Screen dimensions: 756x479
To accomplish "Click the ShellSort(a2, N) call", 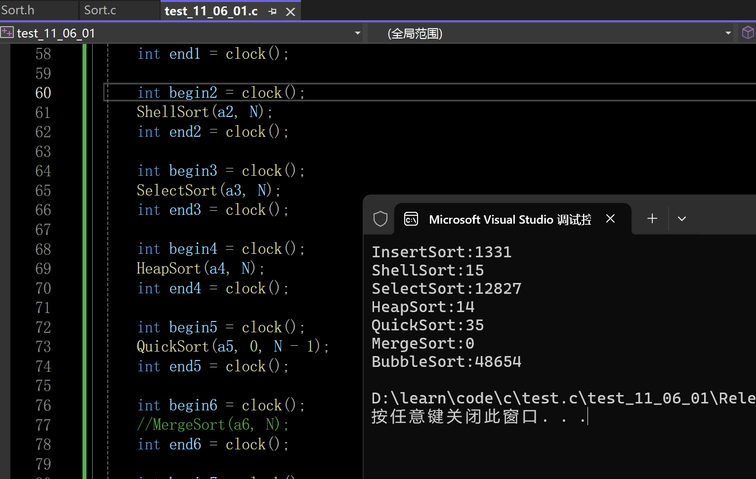I will tap(205, 112).
